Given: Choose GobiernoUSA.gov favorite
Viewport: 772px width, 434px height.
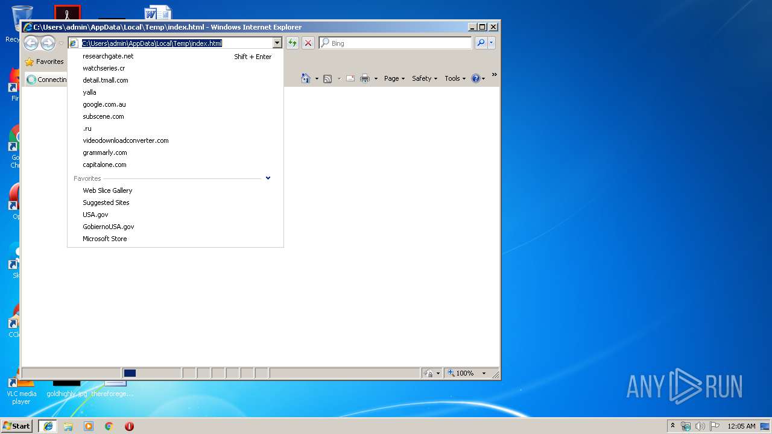Looking at the screenshot, I should pos(109,227).
